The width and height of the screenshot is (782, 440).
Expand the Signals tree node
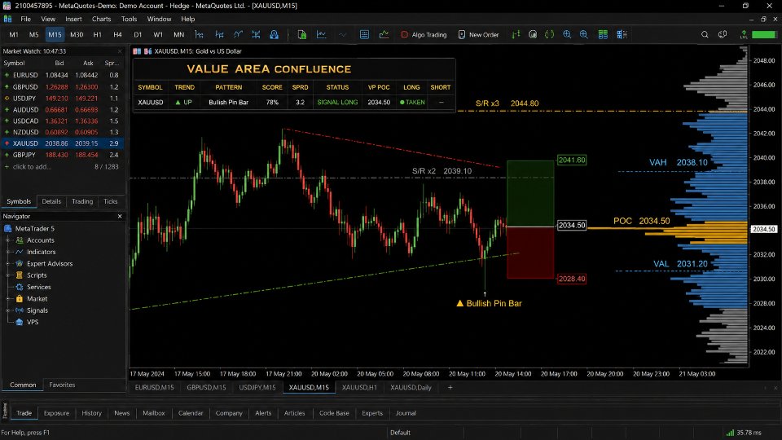tap(8, 310)
